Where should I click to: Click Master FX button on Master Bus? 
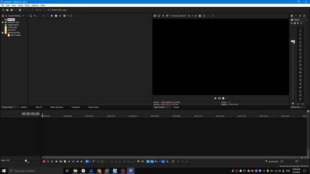click(292, 23)
